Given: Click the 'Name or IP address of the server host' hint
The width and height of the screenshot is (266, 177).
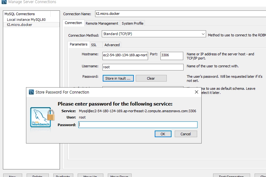Looking at the screenshot, I should [x=220, y=56].
